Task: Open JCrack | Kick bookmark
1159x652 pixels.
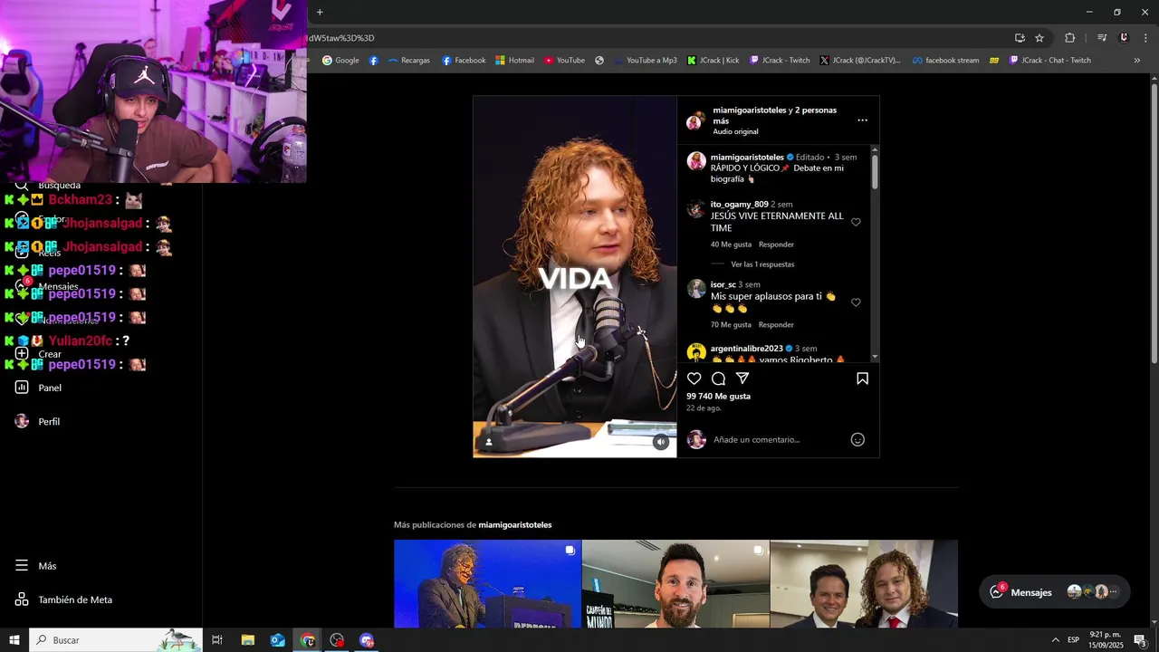Action: (x=713, y=61)
